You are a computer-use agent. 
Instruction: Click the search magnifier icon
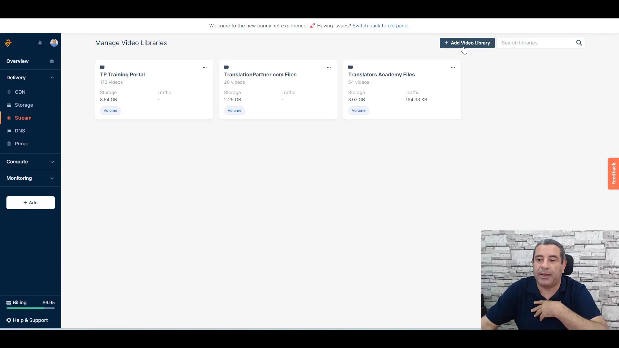(x=579, y=43)
